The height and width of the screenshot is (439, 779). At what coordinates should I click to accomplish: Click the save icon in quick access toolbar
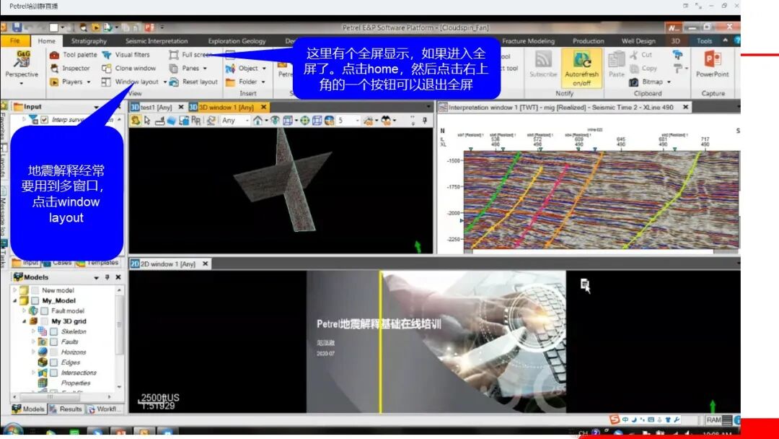[x=17, y=27]
